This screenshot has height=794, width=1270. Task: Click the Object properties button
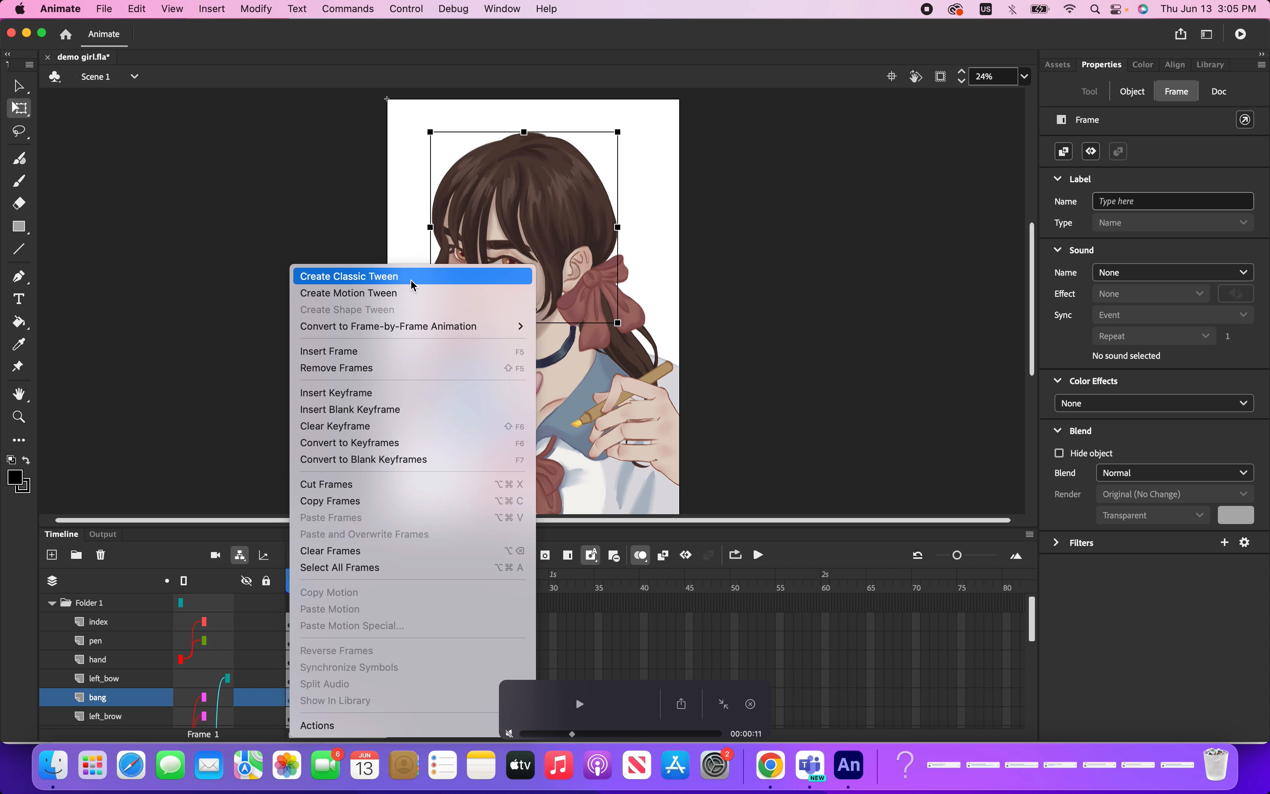[1132, 91]
